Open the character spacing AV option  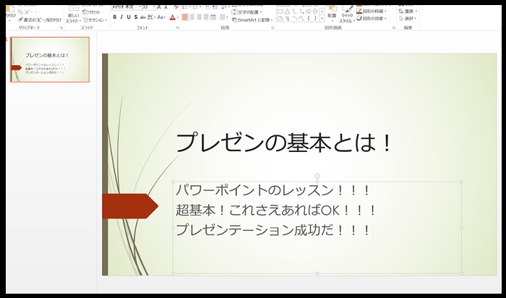click(x=150, y=17)
